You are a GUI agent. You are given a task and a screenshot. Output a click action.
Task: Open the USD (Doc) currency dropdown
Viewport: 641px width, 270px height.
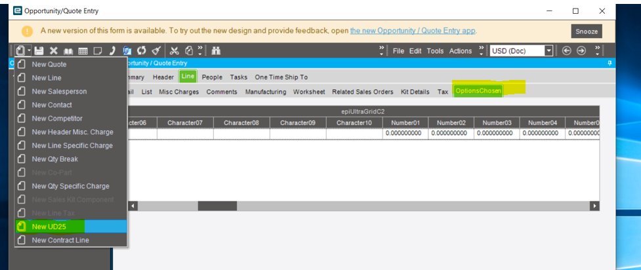pos(549,51)
